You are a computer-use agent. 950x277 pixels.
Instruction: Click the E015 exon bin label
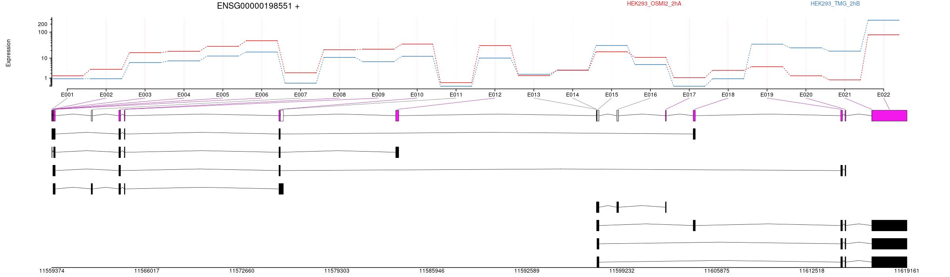[612, 95]
